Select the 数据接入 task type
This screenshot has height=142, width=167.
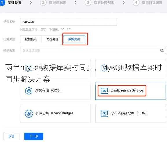(x=31, y=39)
